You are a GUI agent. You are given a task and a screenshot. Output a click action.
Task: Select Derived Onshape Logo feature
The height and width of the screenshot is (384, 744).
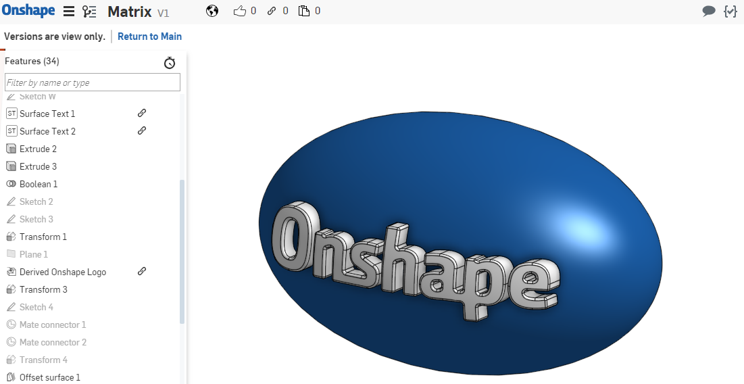pos(62,272)
